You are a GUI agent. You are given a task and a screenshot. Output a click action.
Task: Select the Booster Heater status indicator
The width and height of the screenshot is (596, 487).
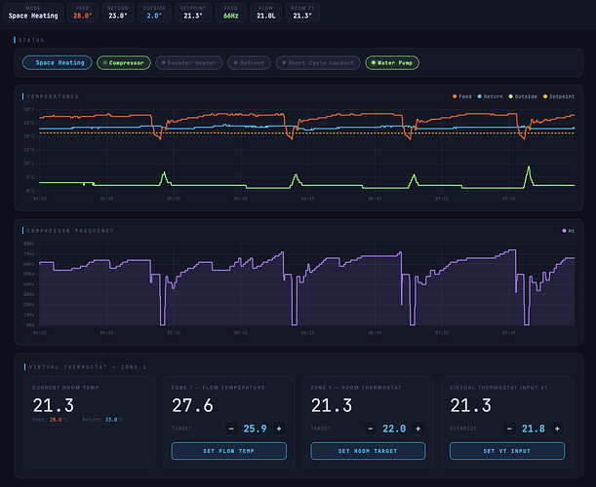(x=191, y=62)
